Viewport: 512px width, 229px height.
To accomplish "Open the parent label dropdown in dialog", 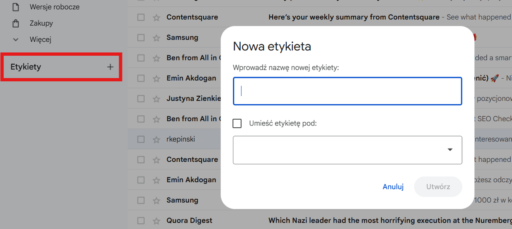I will (x=347, y=150).
